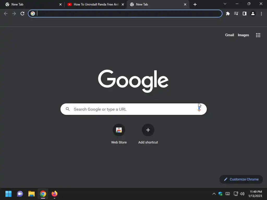
Task: Start voice search with the microphone
Action: coord(199,109)
